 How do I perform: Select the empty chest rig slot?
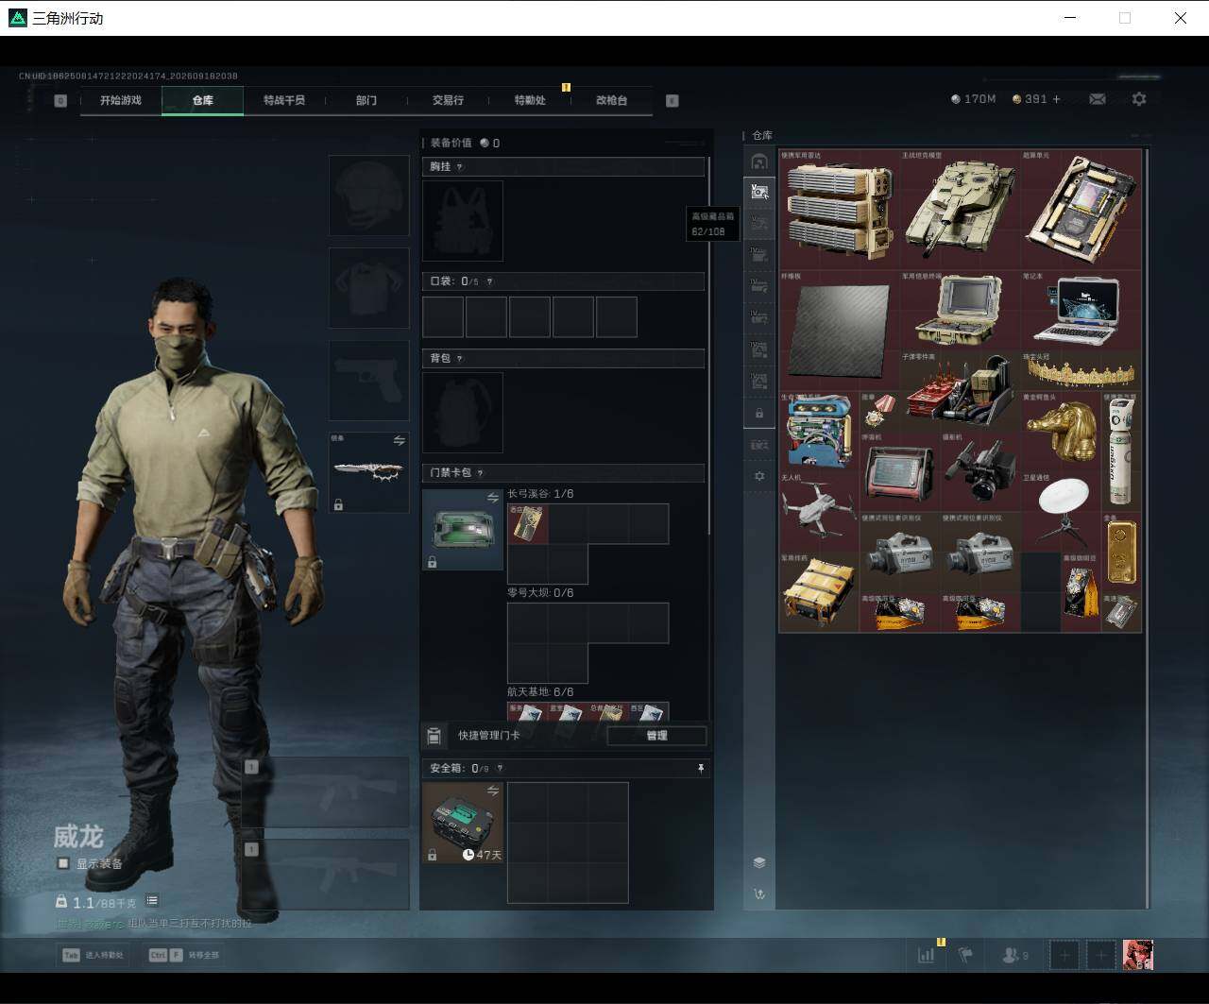pos(463,221)
